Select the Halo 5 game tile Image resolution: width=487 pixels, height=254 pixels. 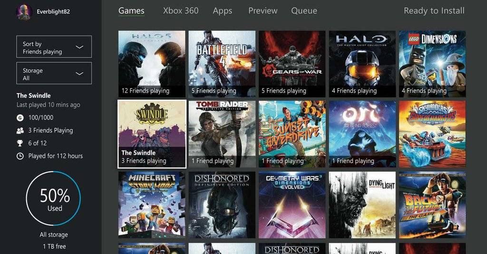point(152,64)
